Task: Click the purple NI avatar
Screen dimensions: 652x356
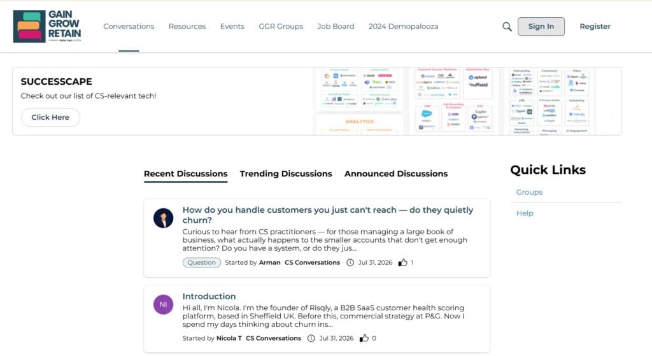Action: [164, 304]
